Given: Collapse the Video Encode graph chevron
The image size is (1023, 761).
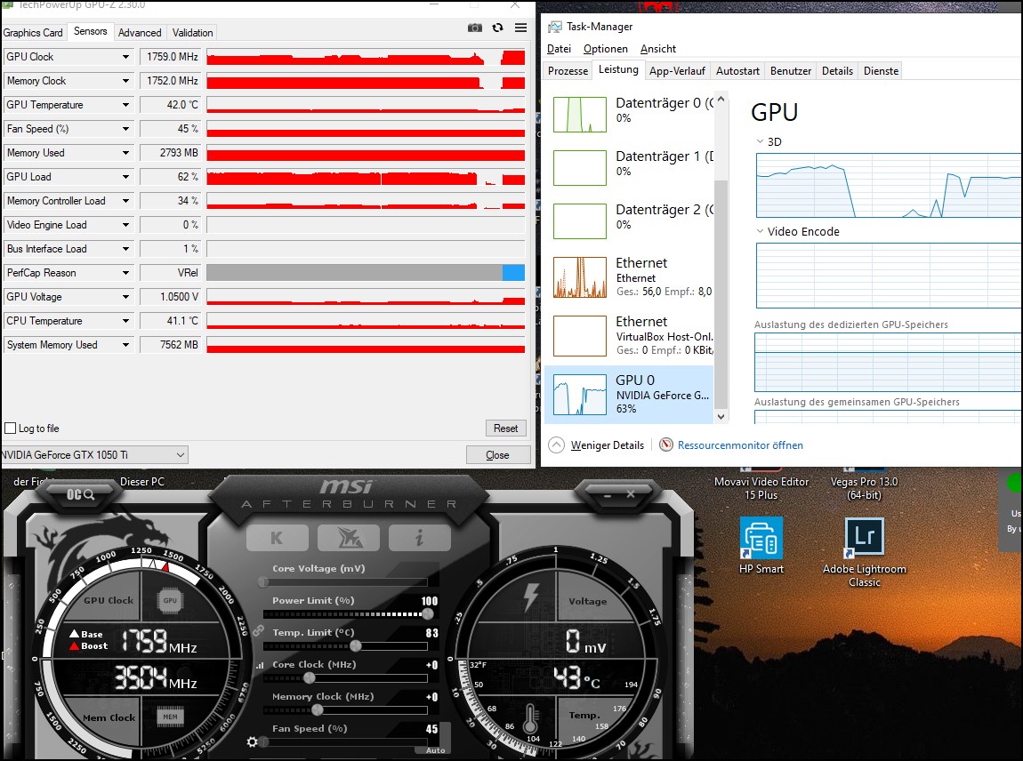Looking at the screenshot, I should click(760, 231).
